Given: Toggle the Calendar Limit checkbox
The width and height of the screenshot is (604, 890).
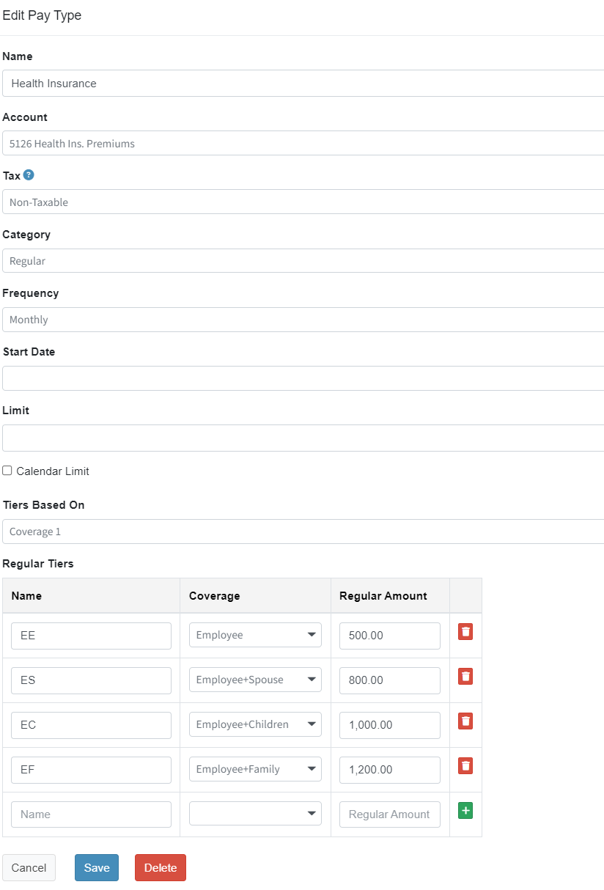Looking at the screenshot, I should tap(7, 471).
